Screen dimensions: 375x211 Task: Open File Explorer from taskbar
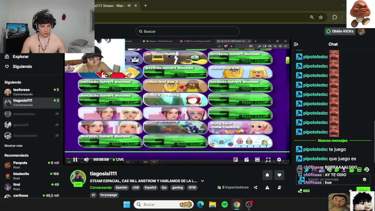[213, 205]
